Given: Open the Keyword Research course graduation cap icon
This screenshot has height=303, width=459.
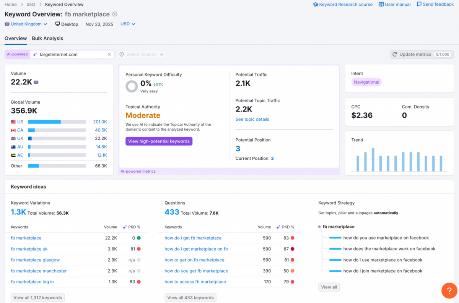Looking at the screenshot, I should [x=316, y=5].
